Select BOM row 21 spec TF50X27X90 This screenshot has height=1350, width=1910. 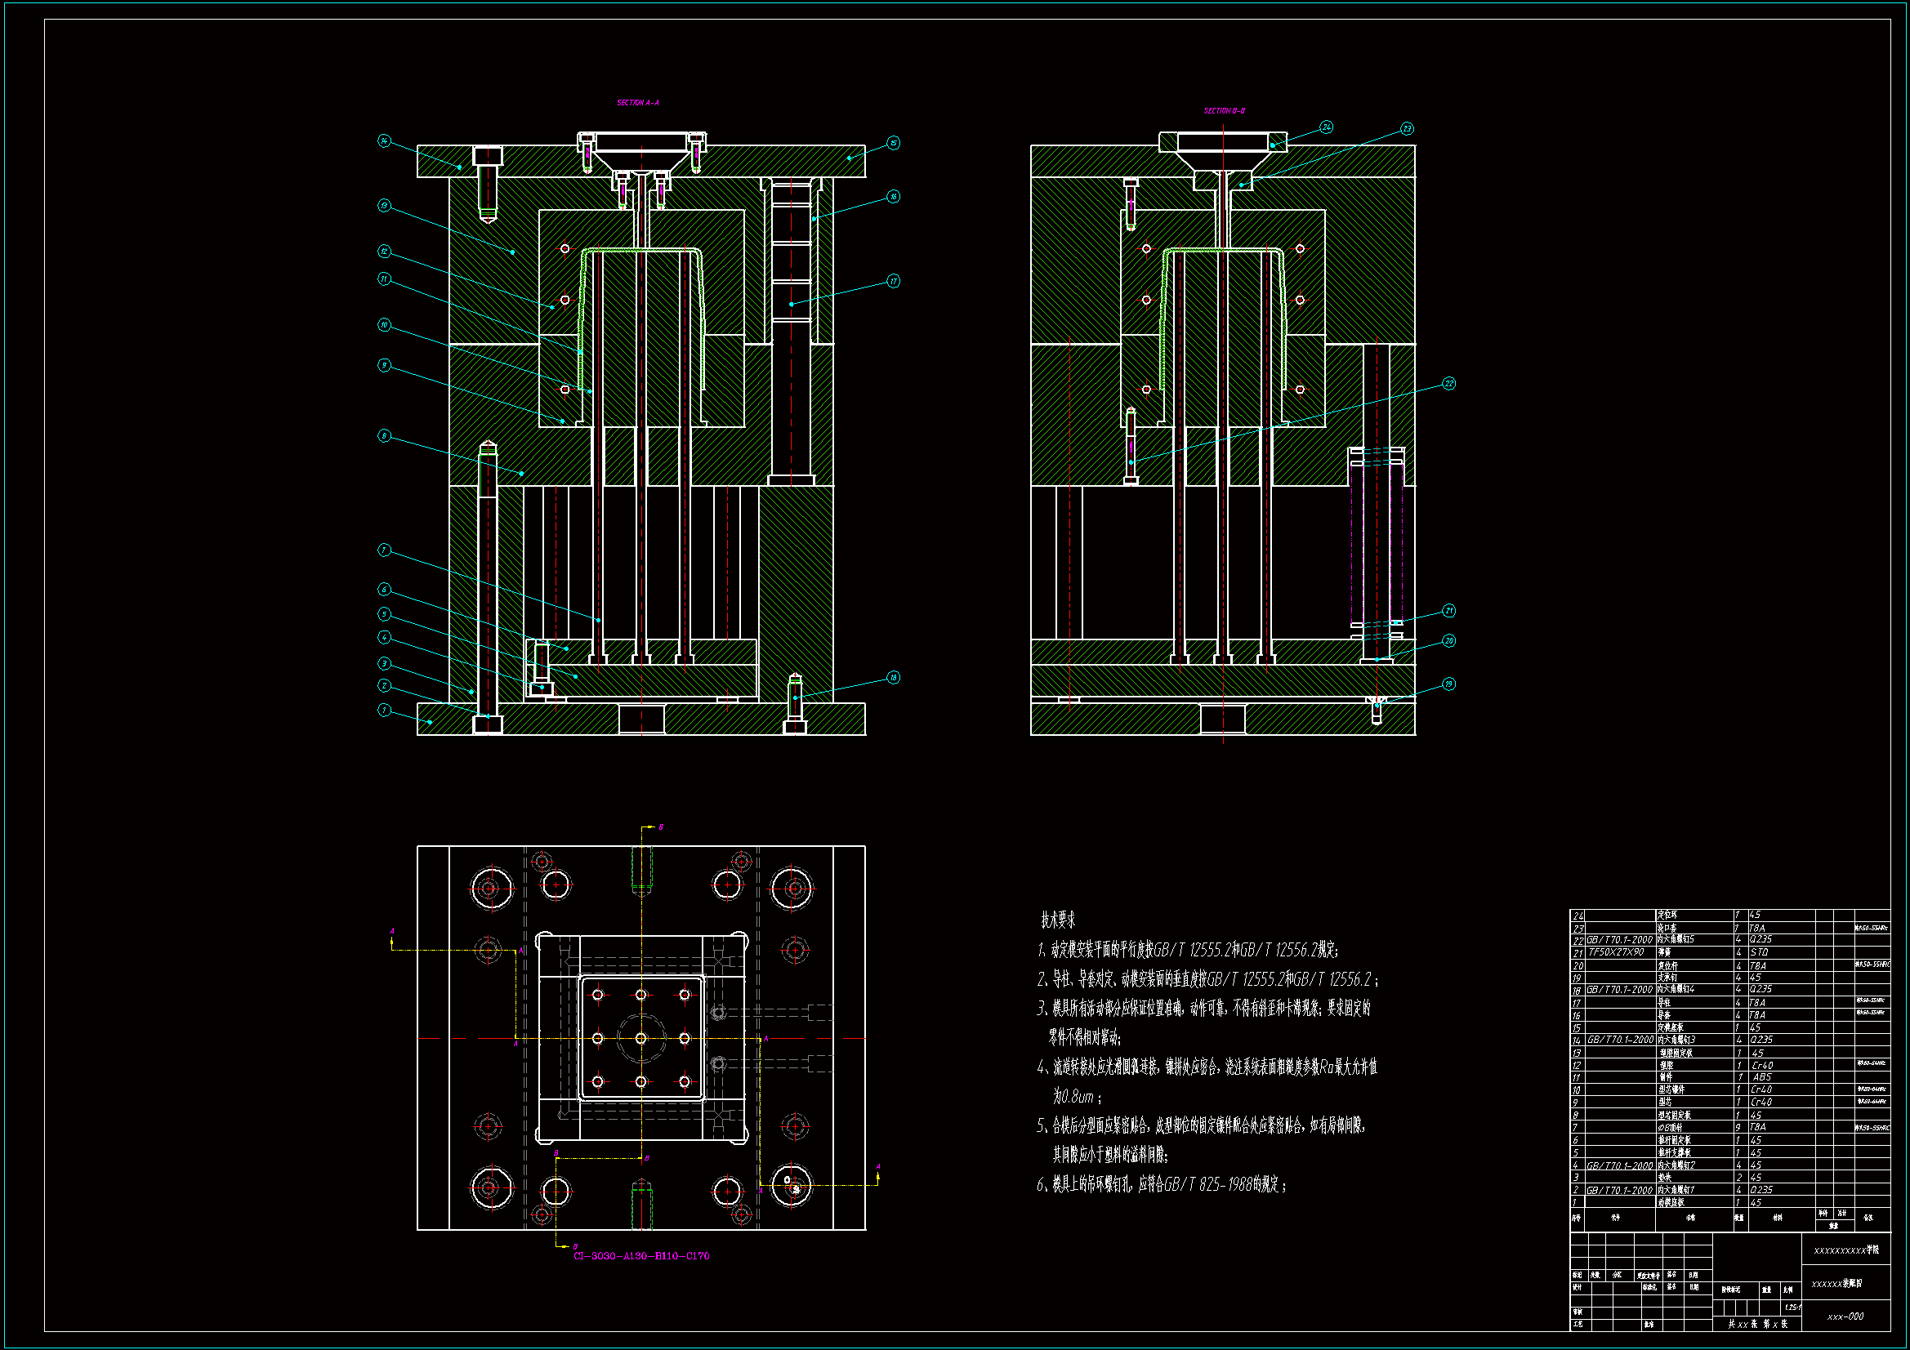(1616, 952)
